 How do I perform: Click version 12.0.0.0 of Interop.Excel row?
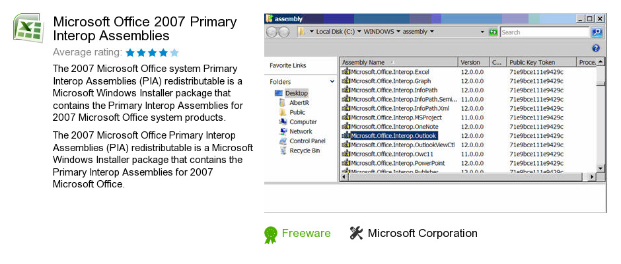pyautogui.click(x=472, y=72)
